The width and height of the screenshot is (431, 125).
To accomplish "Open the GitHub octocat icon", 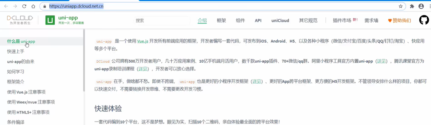I will [424, 20].
